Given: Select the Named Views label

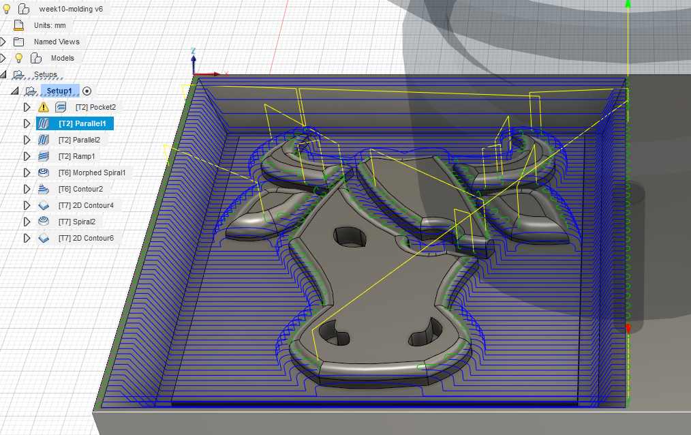Looking at the screenshot, I should pos(57,42).
